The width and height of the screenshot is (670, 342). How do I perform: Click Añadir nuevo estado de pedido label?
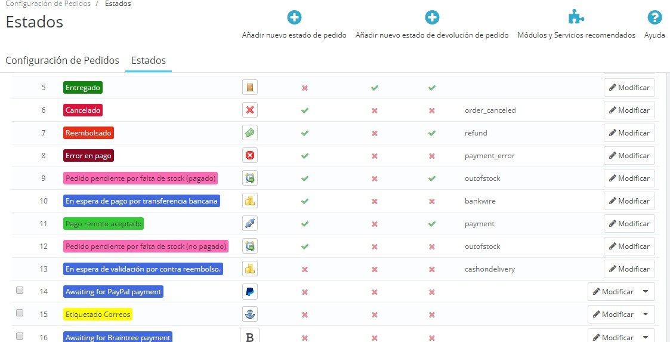pos(294,35)
